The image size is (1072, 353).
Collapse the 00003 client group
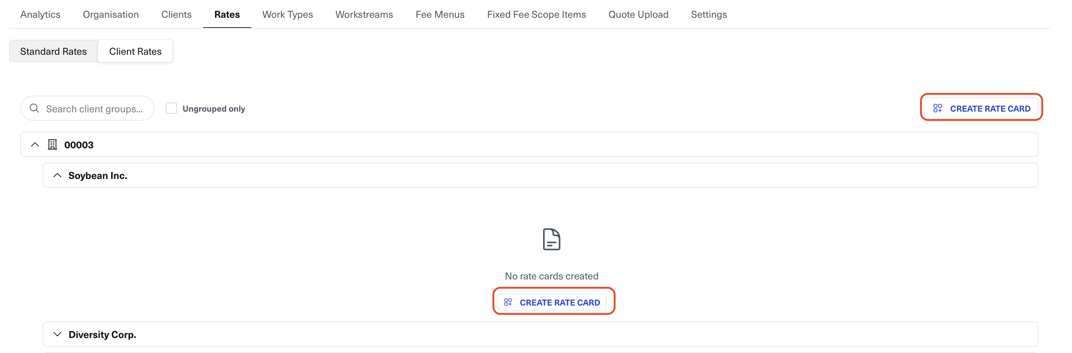[x=35, y=144]
